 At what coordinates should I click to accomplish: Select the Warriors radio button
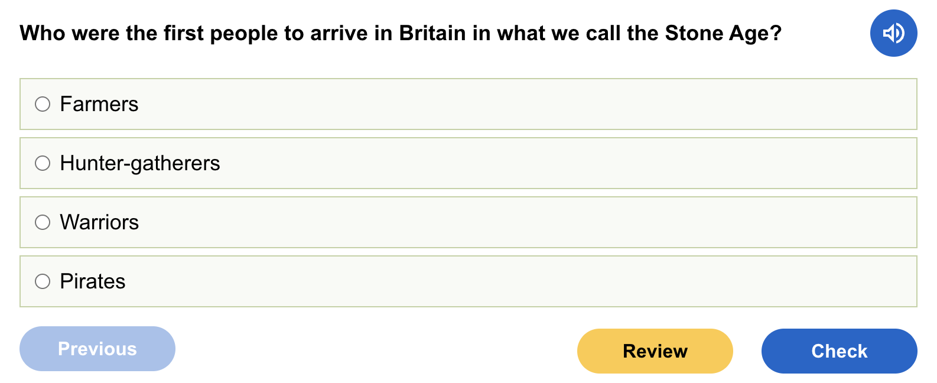pyautogui.click(x=43, y=222)
